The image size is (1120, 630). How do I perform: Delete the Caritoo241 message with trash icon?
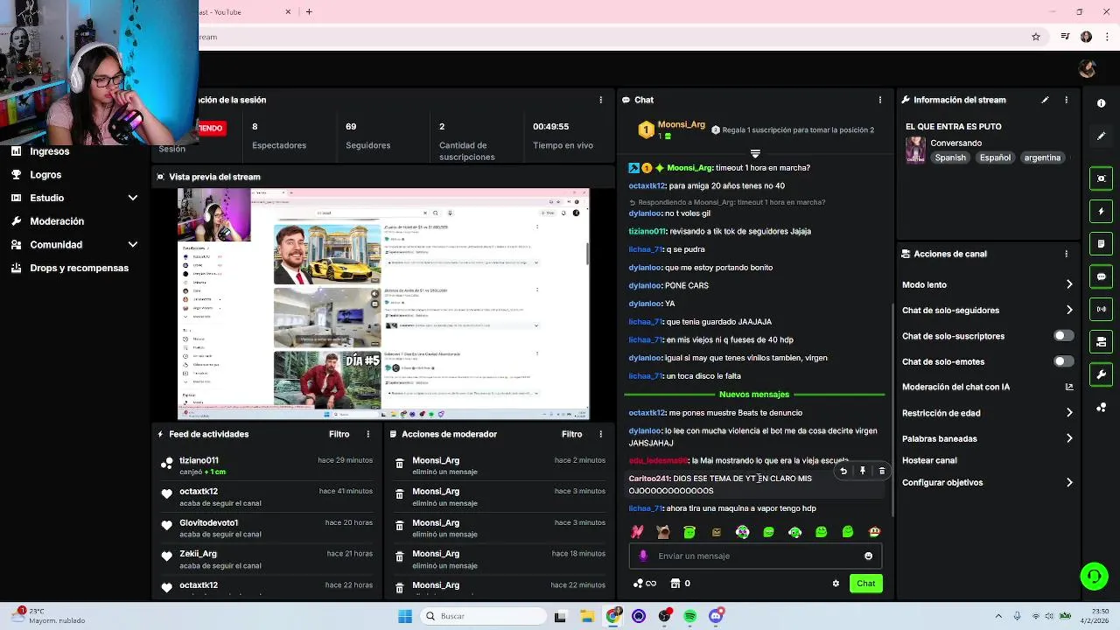(x=882, y=471)
